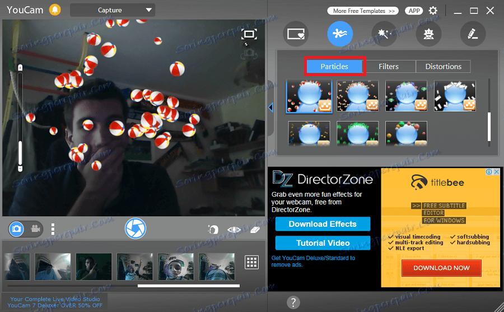Select the beach balls particle effect
The width and height of the screenshot is (504, 312).
click(309, 96)
